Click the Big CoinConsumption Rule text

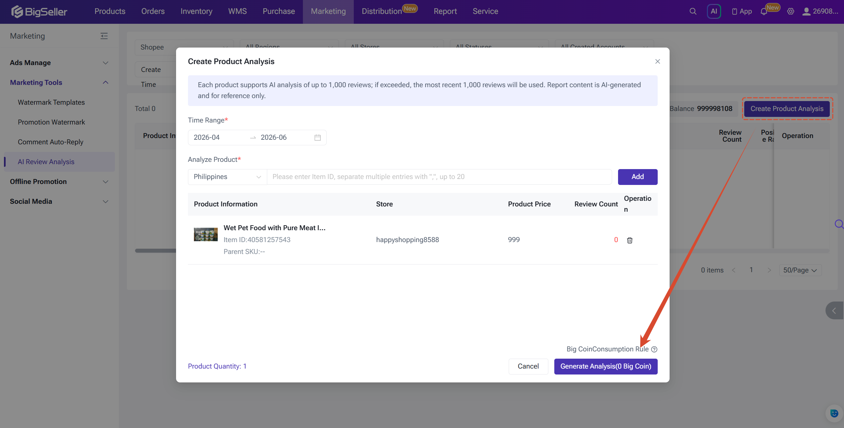(x=607, y=349)
